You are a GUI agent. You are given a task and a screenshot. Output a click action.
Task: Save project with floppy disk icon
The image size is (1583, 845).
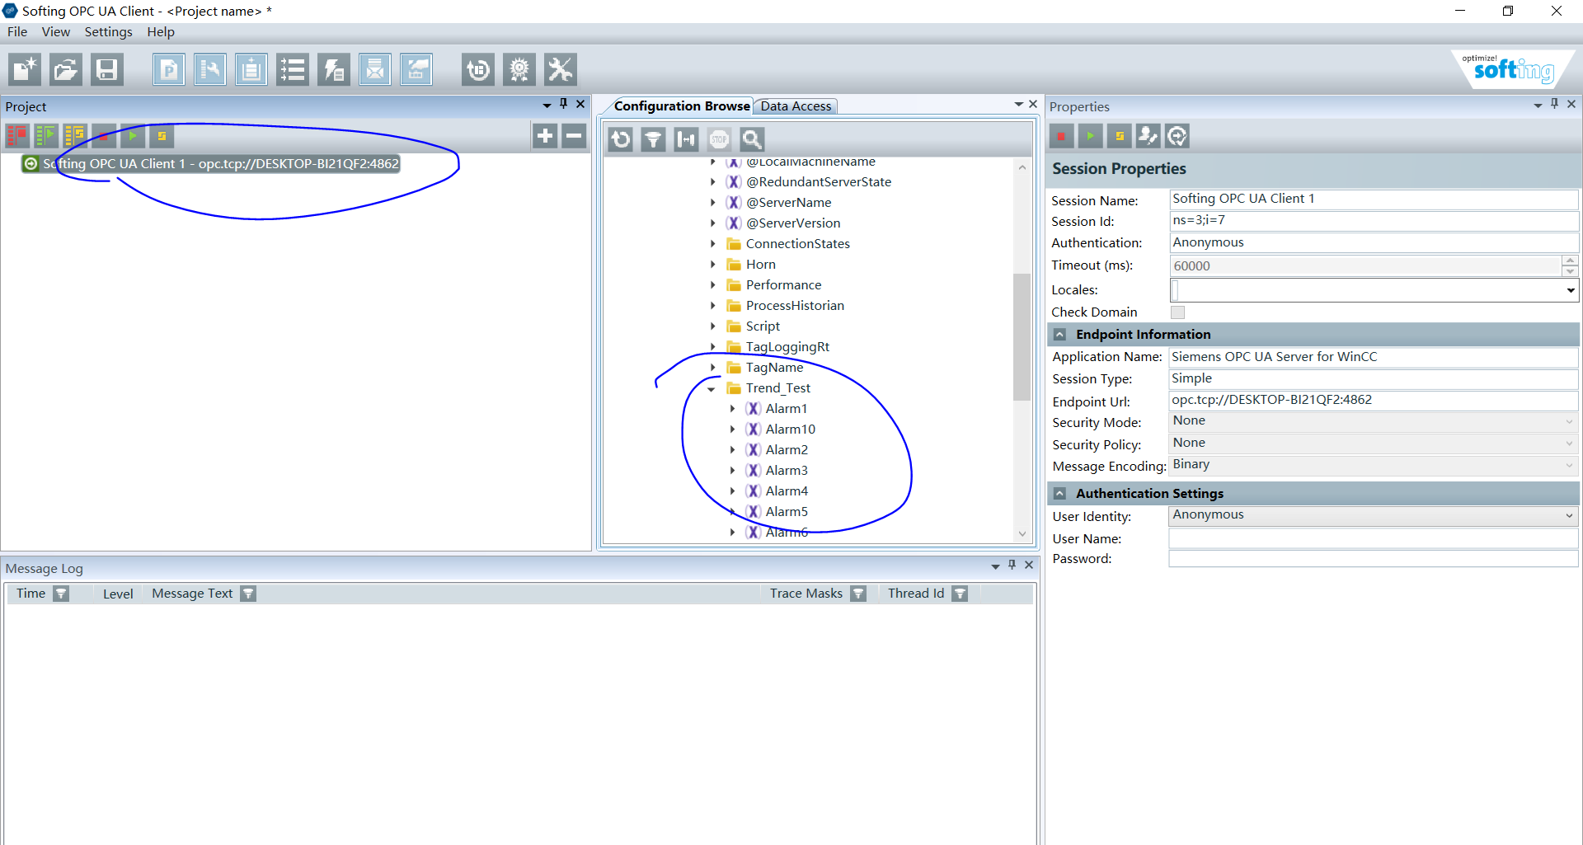(x=107, y=70)
